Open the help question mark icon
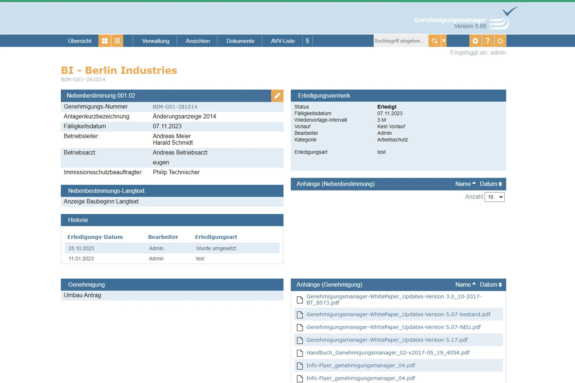Image resolution: width=575 pixels, height=383 pixels. point(488,41)
